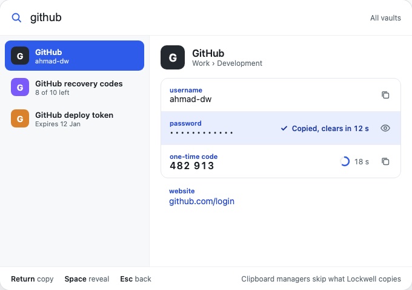
Task: Click the purple G recovery codes icon
Action: click(20, 87)
